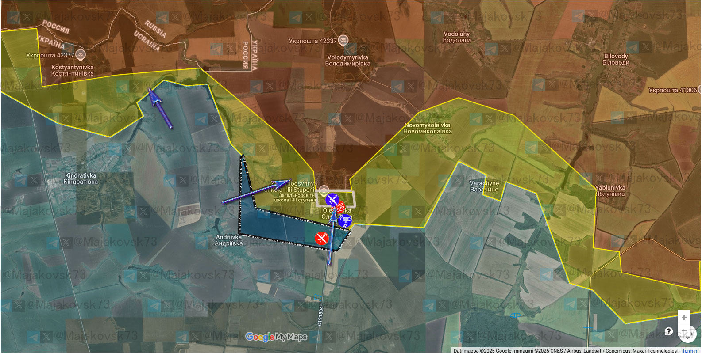Click the Укрпошта 42377 text label
Viewport: 702px width, 353px height.
click(x=50, y=55)
